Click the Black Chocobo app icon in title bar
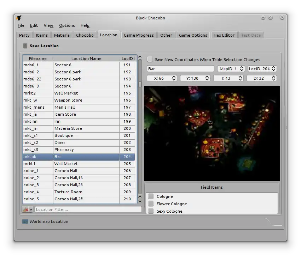Viewport: 301px width, 255px height. (x=19, y=18)
